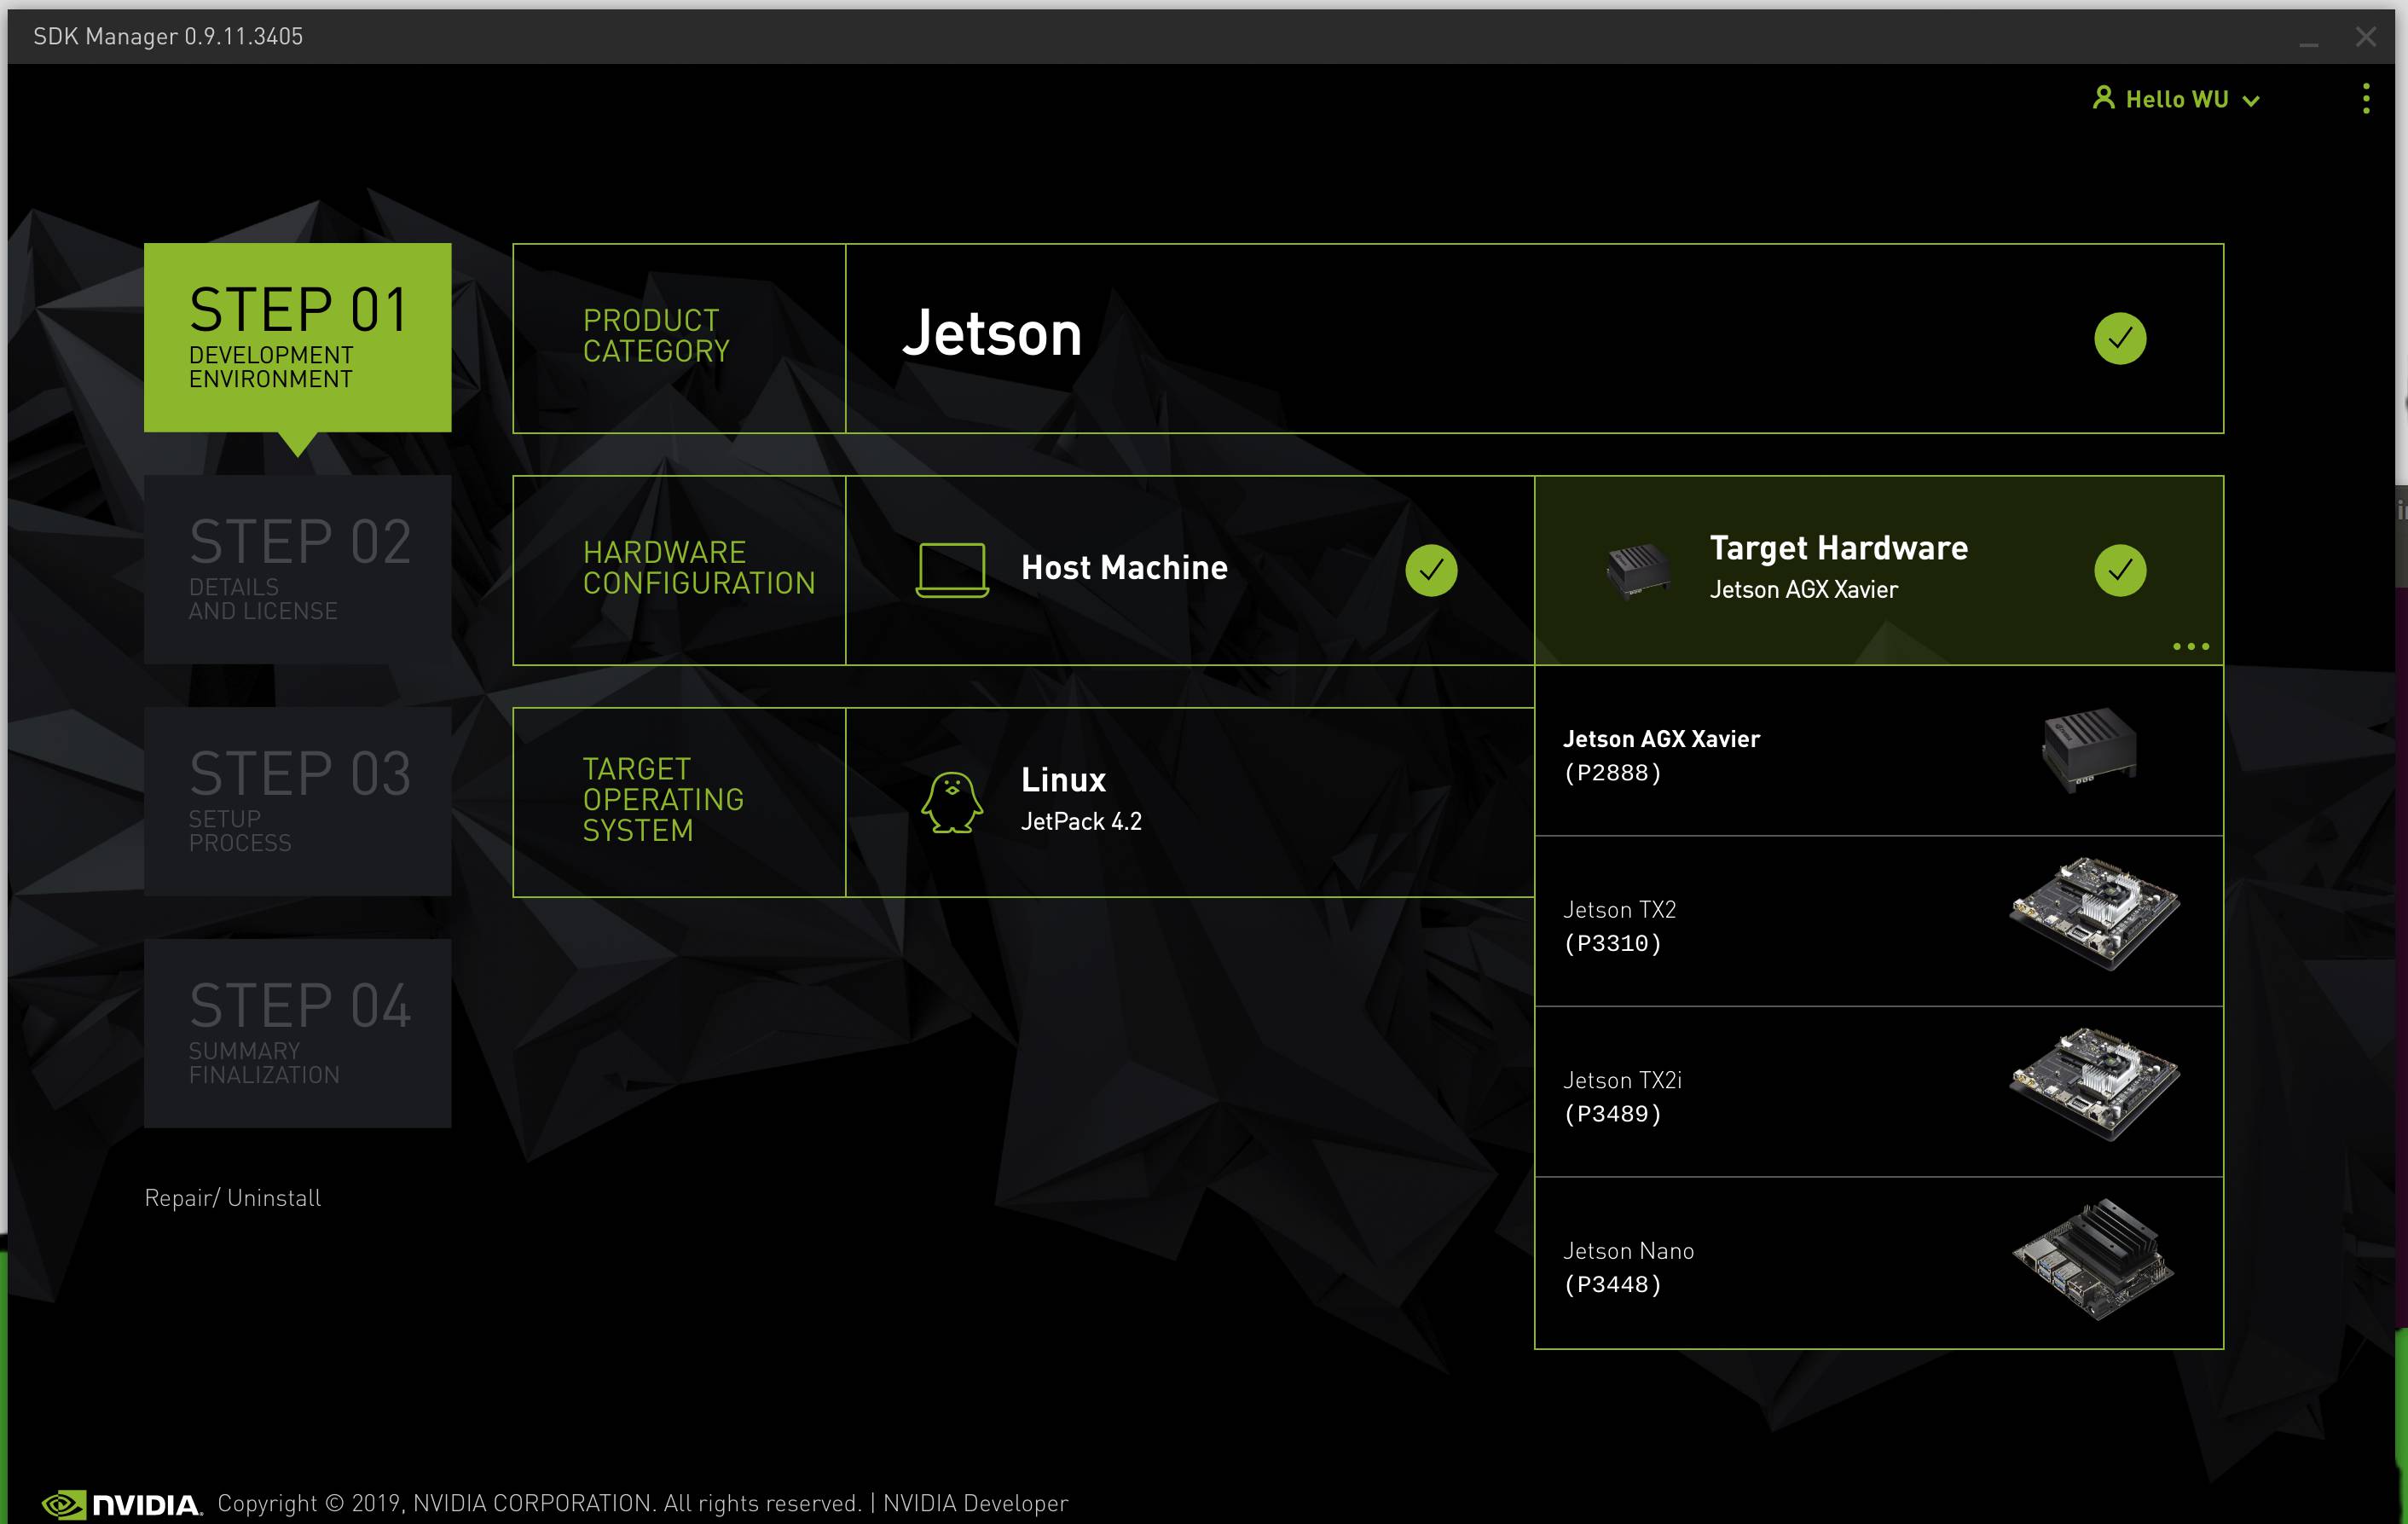The width and height of the screenshot is (2408, 1524).
Task: Click the Product Category label
Action: click(x=656, y=336)
